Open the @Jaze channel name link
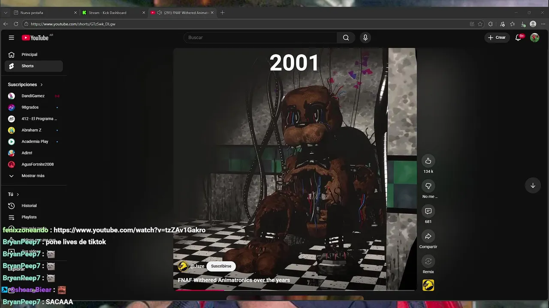The height and width of the screenshot is (308, 549). click(x=197, y=266)
